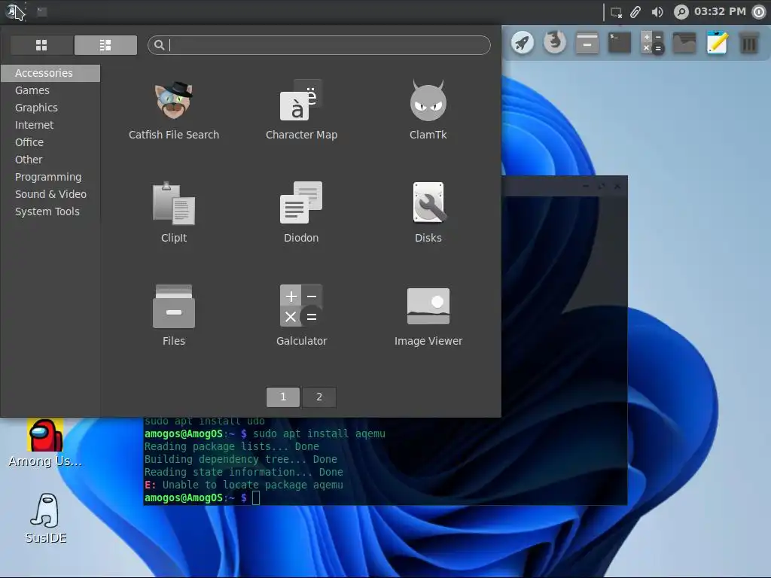Go to page 2 of apps

(x=319, y=397)
